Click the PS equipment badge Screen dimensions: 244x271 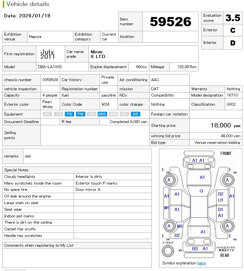tap(70, 114)
